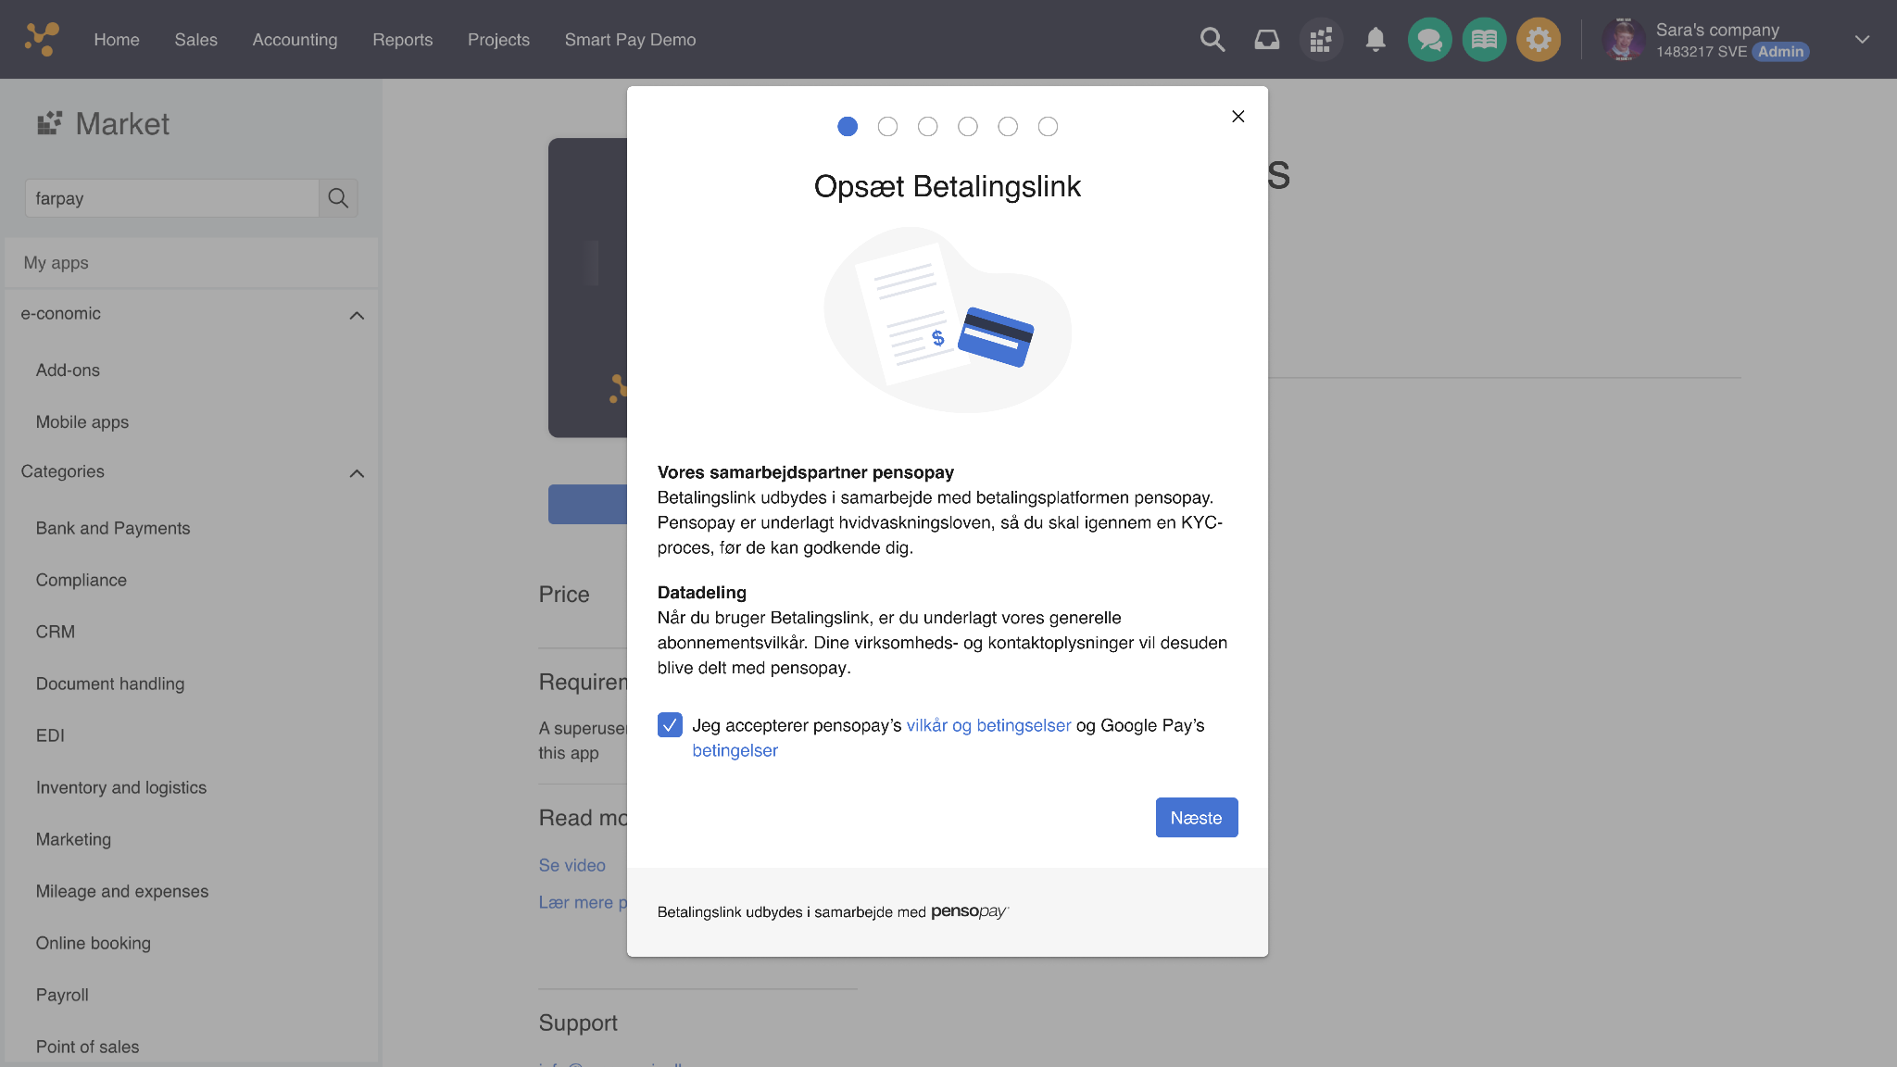The width and height of the screenshot is (1897, 1067).
Task: Click the search magnifier beside the farpay field
Action: point(338,198)
